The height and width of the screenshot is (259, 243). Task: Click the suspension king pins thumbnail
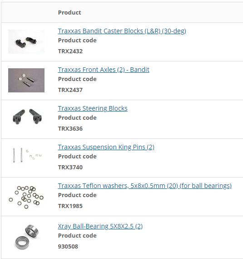(26, 155)
